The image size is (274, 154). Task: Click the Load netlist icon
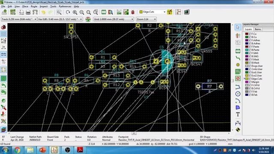(x=119, y=12)
